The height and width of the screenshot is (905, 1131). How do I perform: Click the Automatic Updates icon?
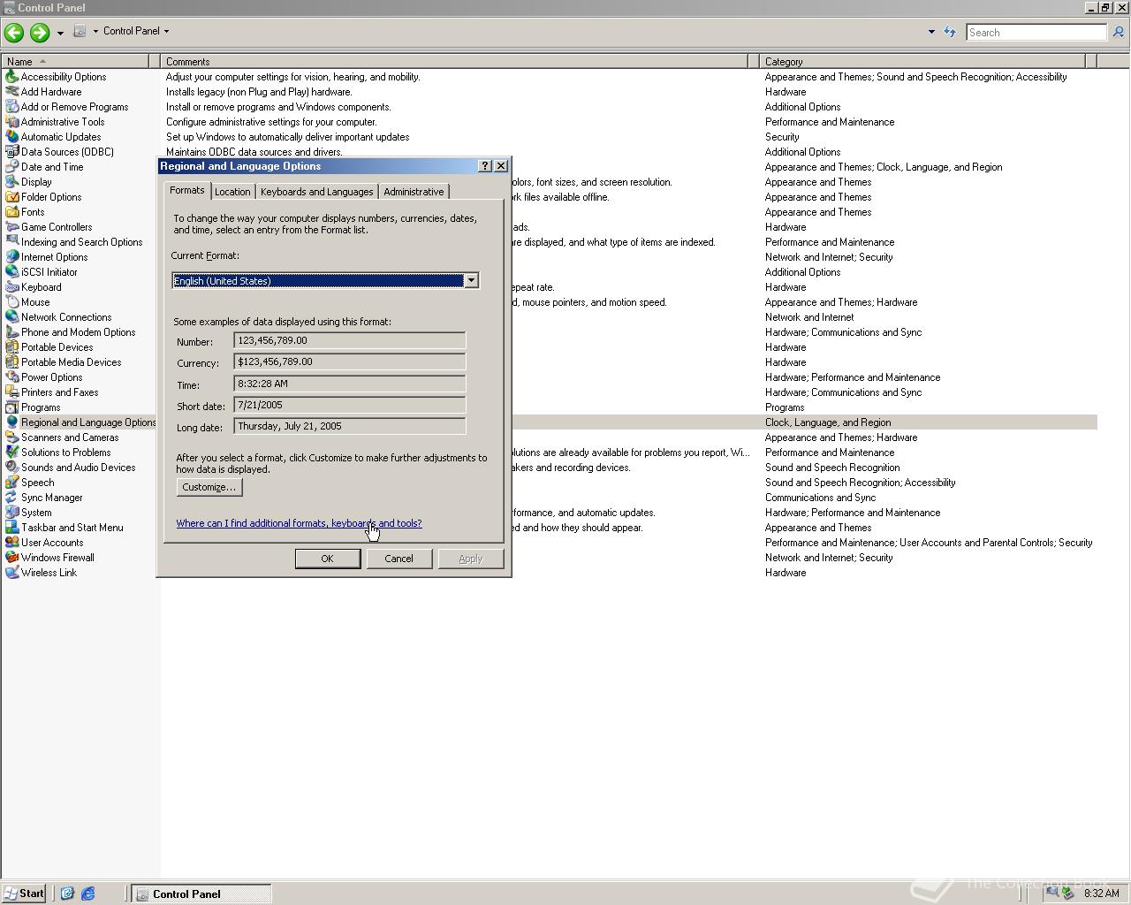(11, 137)
